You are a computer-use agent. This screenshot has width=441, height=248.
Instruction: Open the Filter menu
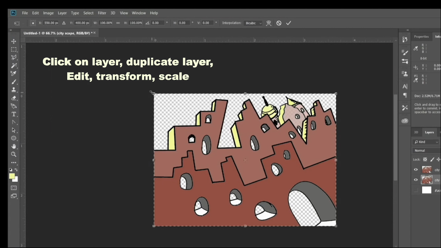tap(102, 13)
